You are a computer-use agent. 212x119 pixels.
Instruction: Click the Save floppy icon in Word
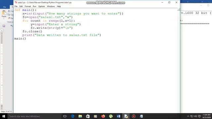pos(4,26)
